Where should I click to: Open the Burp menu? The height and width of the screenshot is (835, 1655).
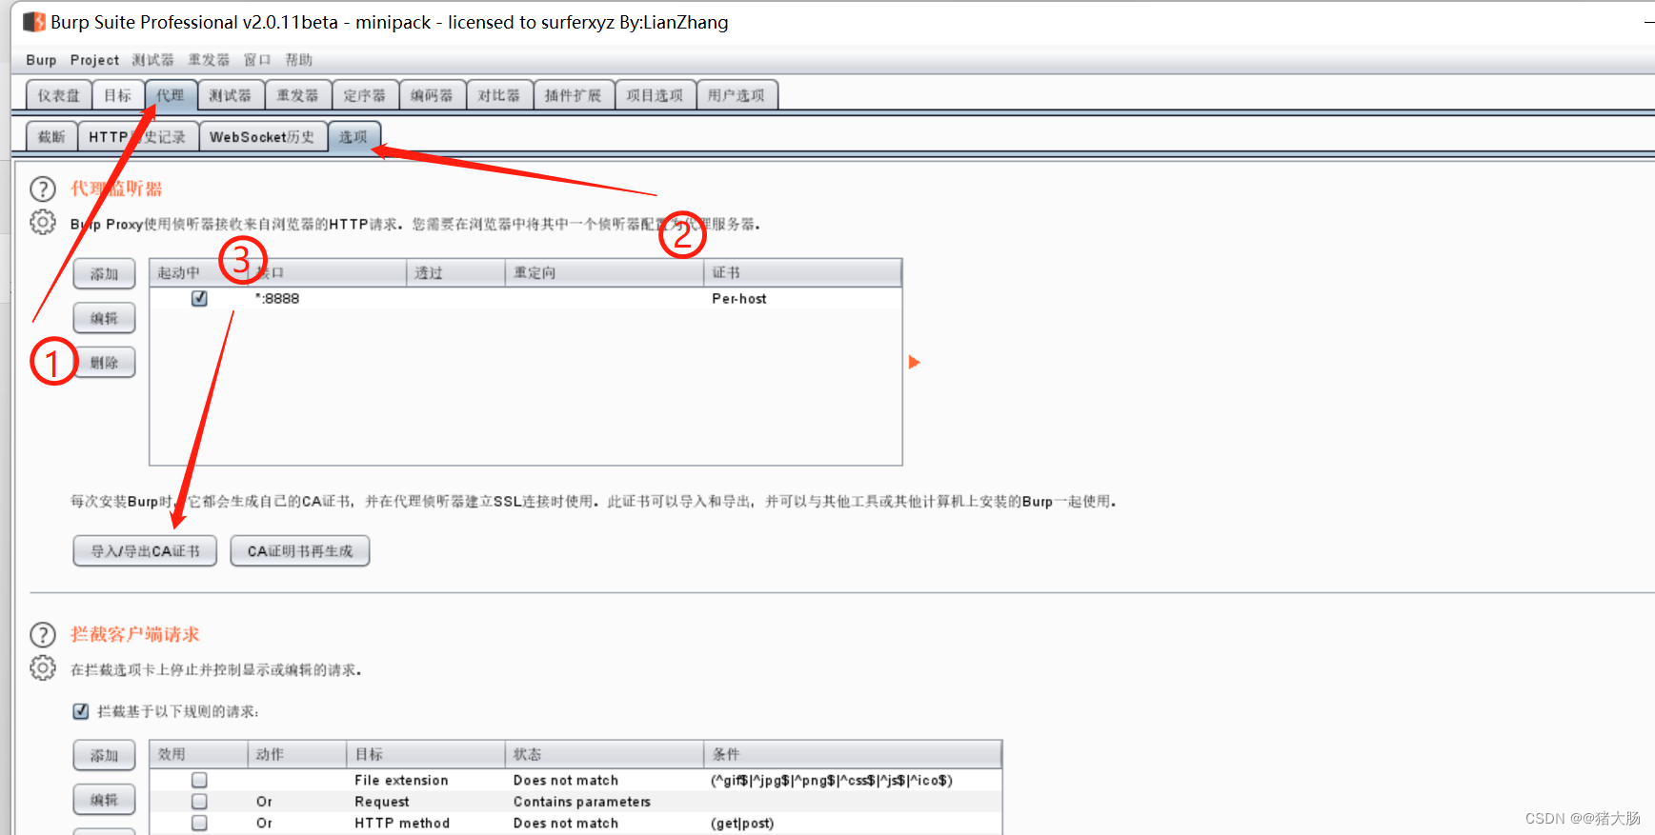(41, 60)
